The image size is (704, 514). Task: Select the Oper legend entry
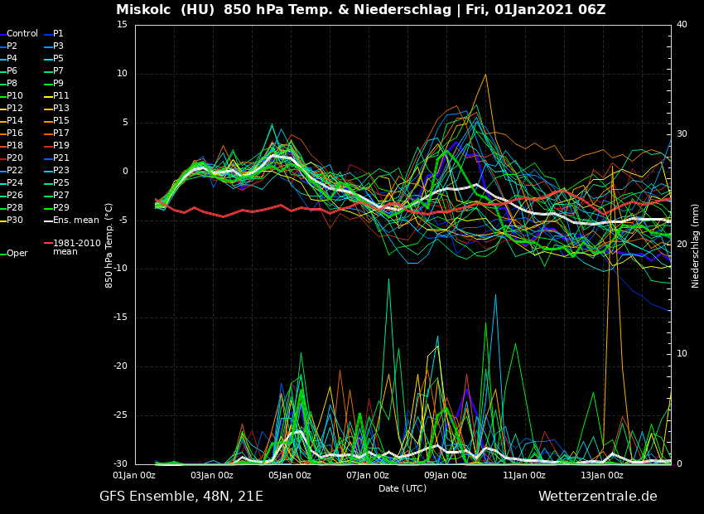click(x=17, y=254)
